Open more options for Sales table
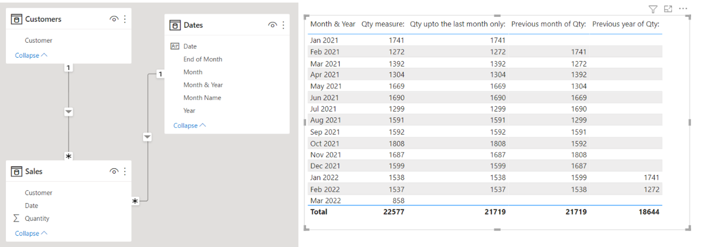 coord(125,171)
